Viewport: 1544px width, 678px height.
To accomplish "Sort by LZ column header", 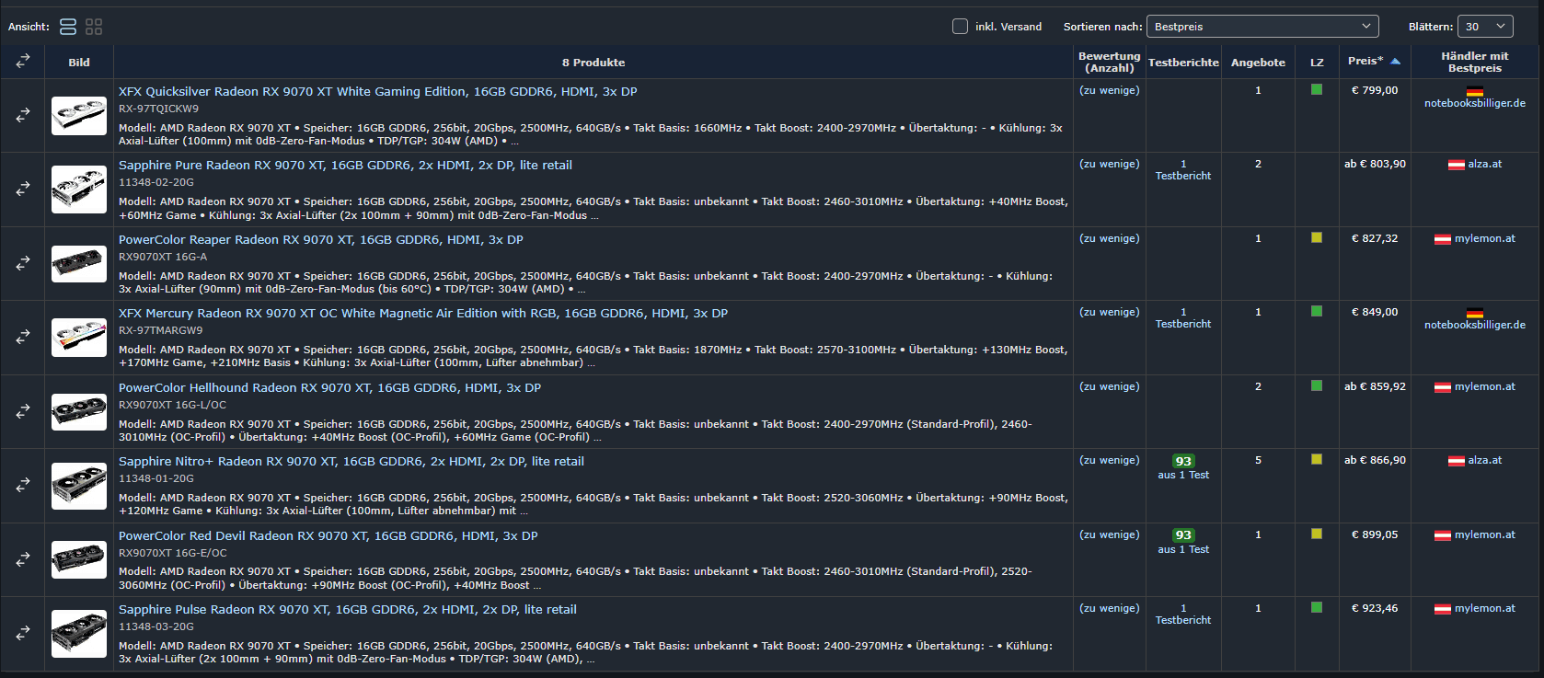I will (x=1317, y=63).
